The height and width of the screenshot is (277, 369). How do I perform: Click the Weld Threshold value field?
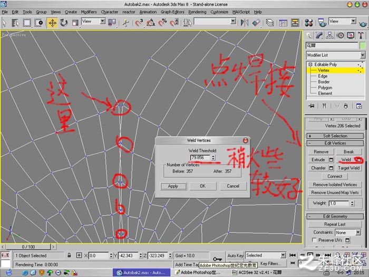200,158
